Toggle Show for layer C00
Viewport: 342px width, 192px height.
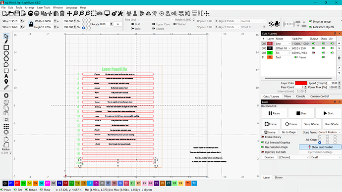pyautogui.click(x=323, y=48)
